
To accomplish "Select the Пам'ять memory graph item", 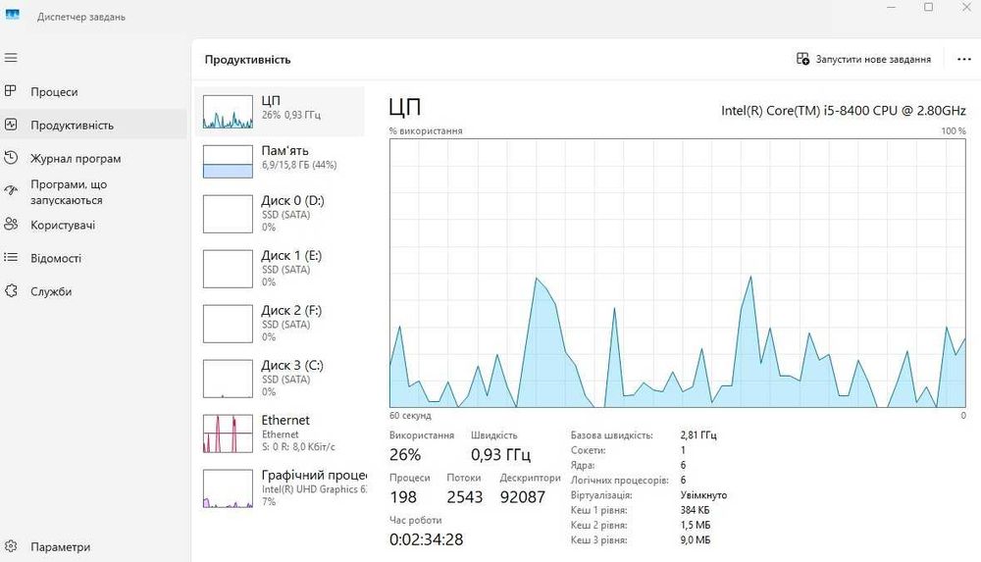I will point(280,161).
